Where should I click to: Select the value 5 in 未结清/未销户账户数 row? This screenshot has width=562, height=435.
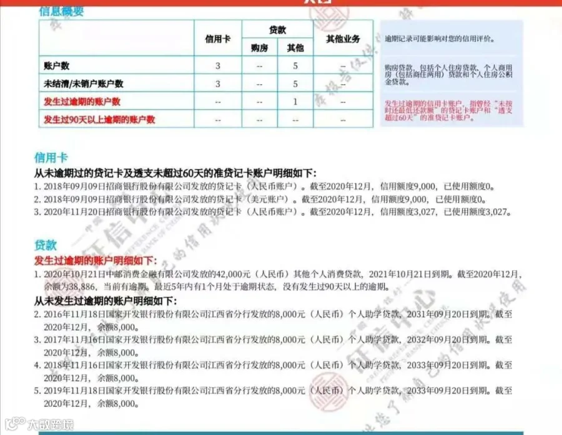click(295, 84)
